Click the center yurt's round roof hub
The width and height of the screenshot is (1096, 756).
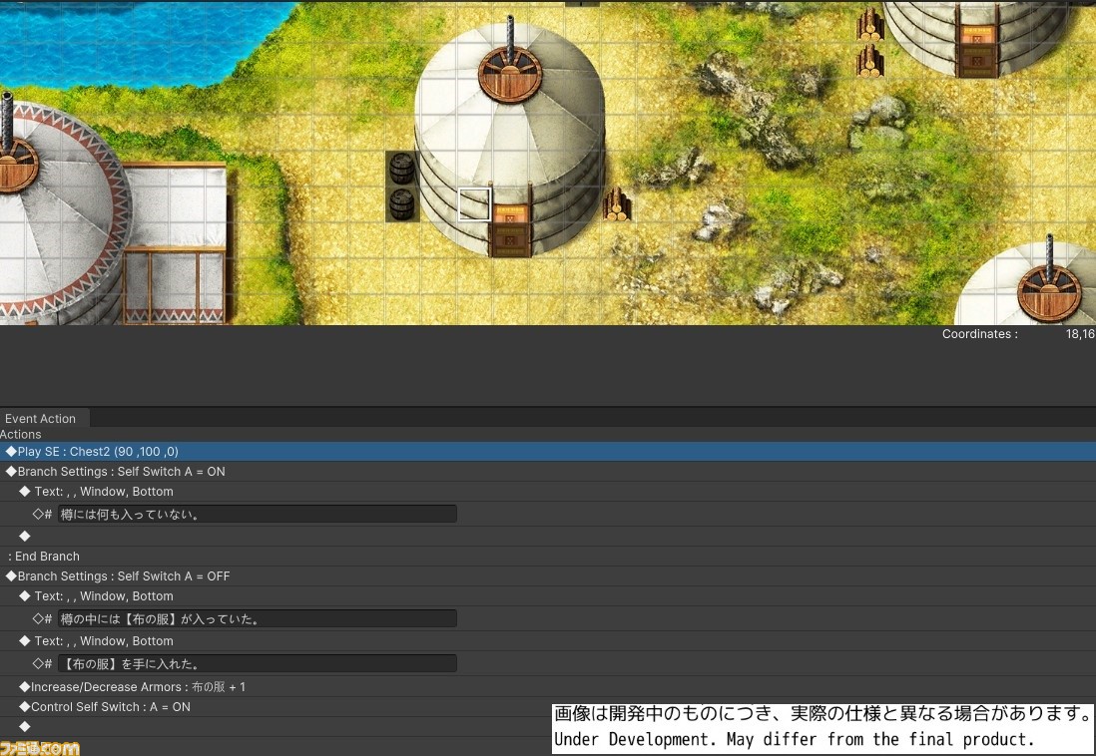pos(510,74)
